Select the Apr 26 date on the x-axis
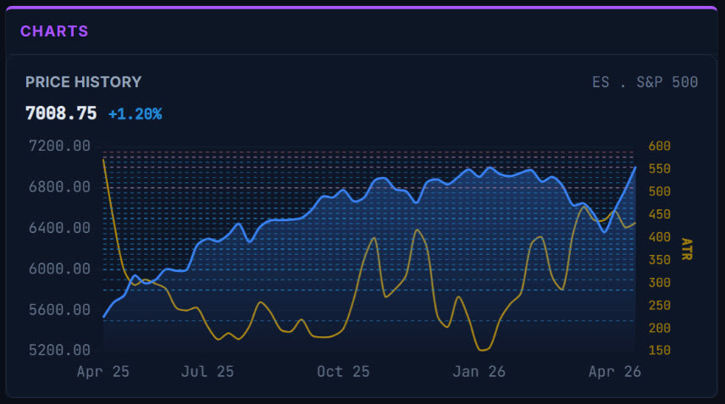Screen dimensions: 725x404 [614, 371]
